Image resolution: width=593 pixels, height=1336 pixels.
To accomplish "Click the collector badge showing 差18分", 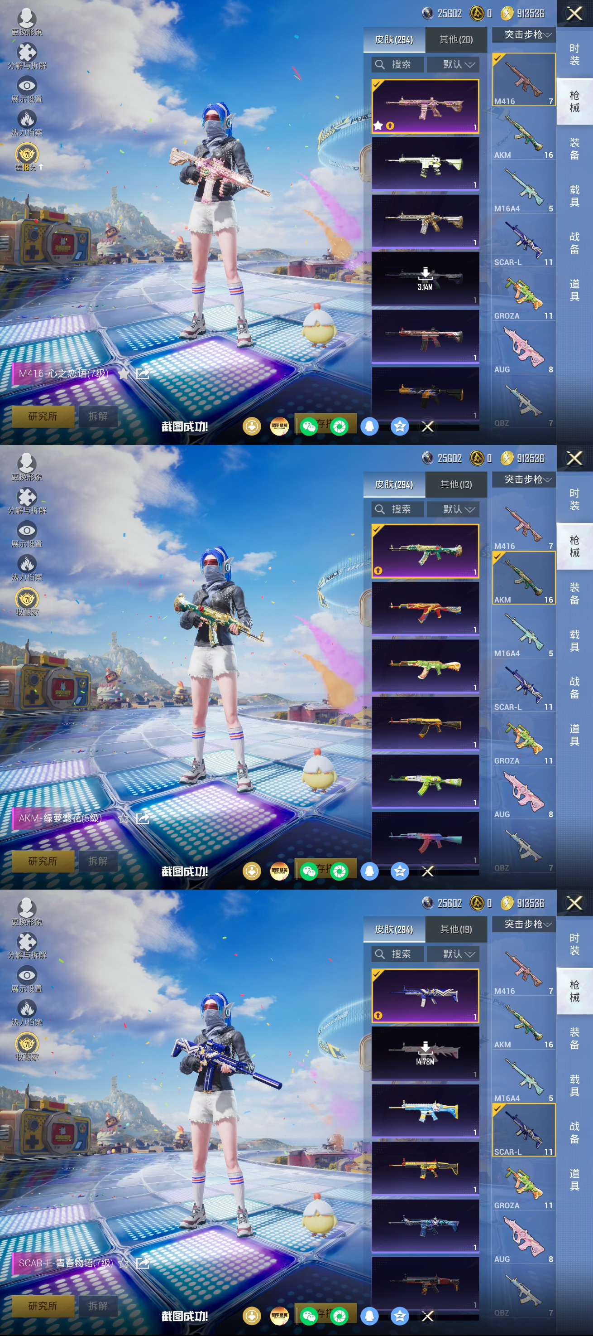I will point(27,155).
